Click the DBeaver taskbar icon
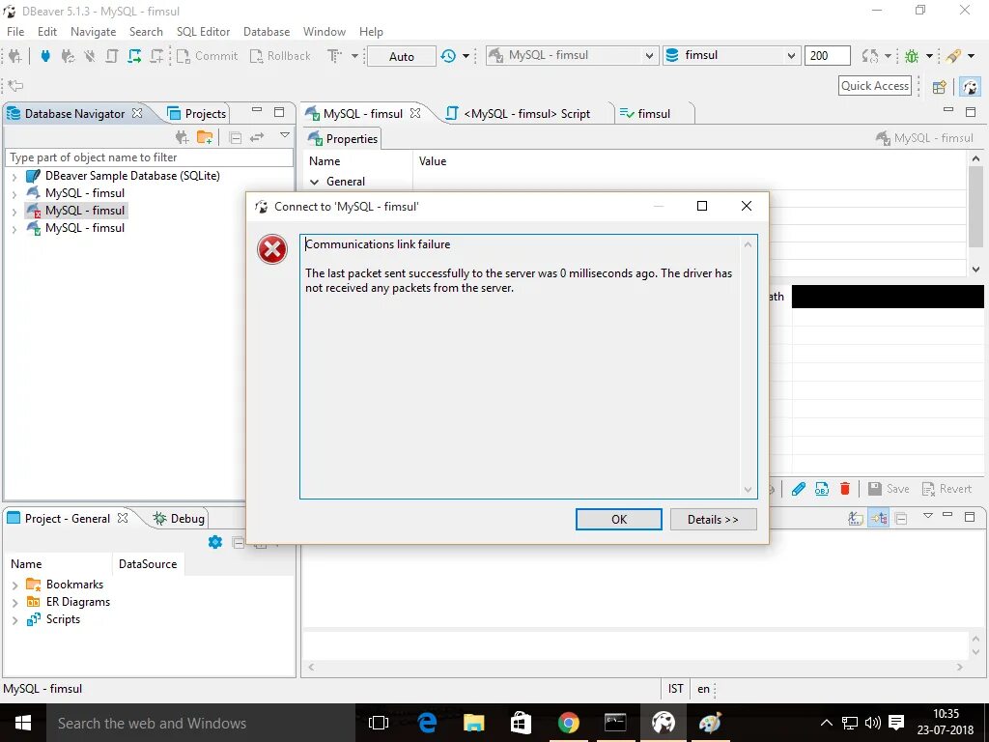Screen dimensions: 989x742 [x=663, y=723]
